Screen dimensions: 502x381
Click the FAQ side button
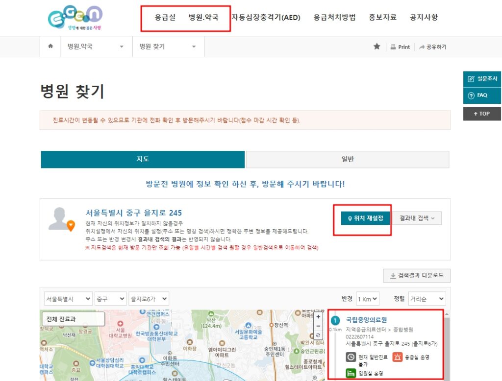coord(482,95)
